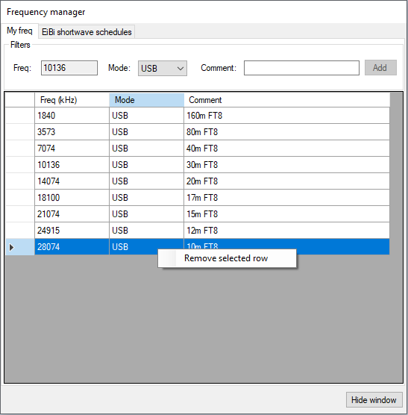Choose Remove selected row from context menu

[227, 258]
